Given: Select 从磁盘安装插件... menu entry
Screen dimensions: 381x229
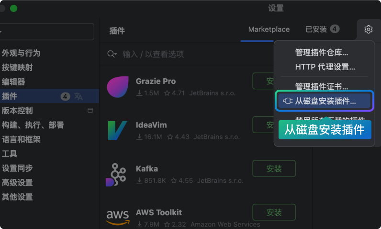Looking at the screenshot, I should 325,101.
